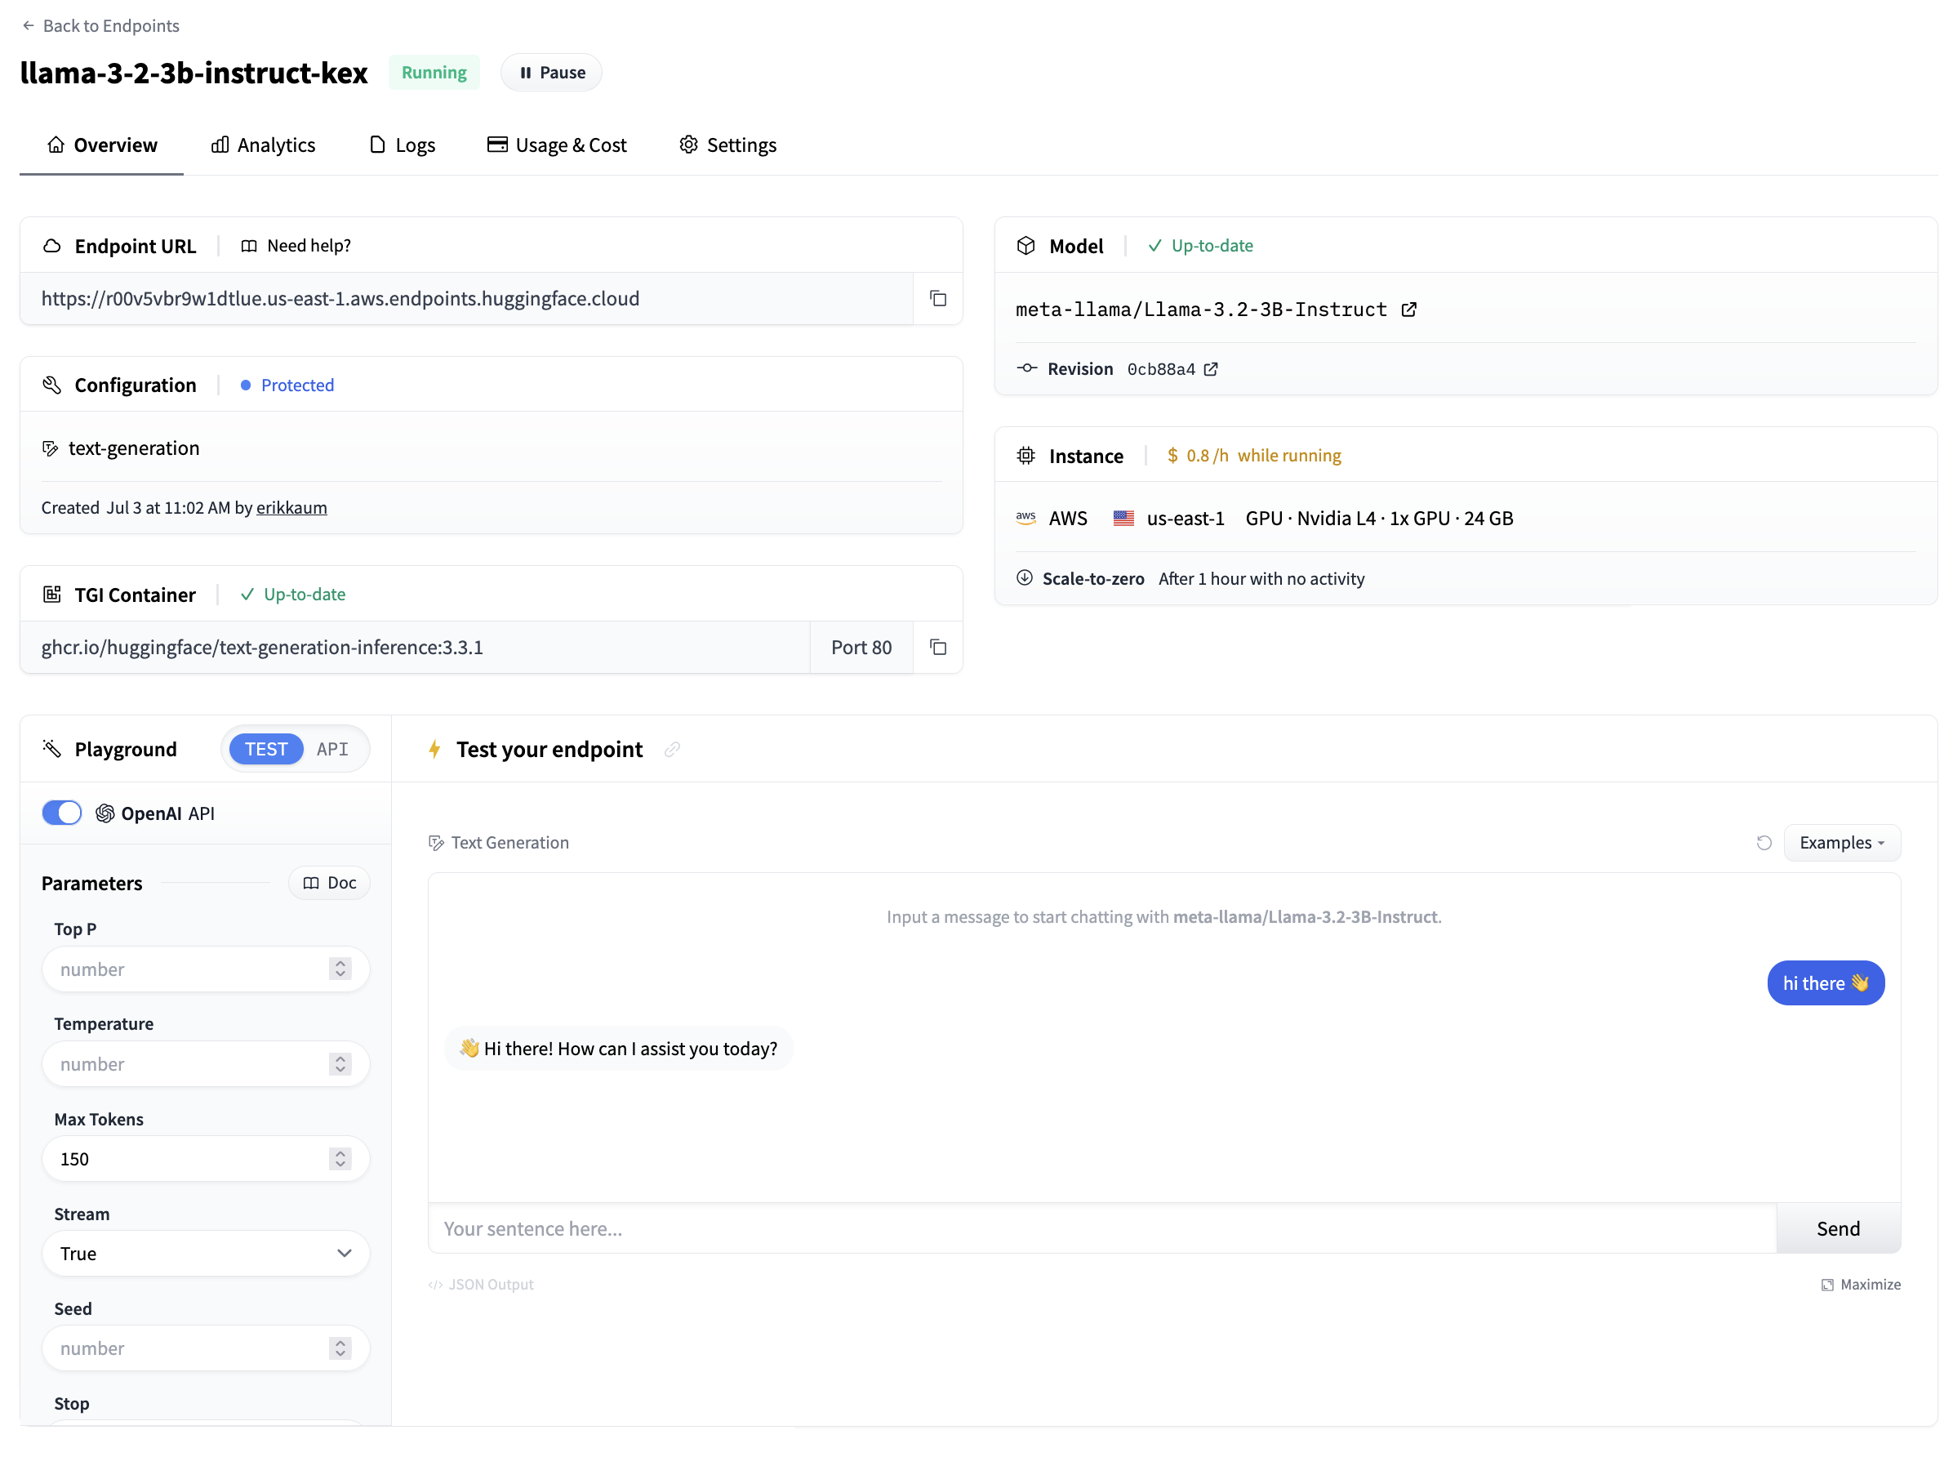Image resolution: width=1953 pixels, height=1457 pixels.
Task: Focus the 'Your sentence here...' message box
Action: [x=1102, y=1228]
